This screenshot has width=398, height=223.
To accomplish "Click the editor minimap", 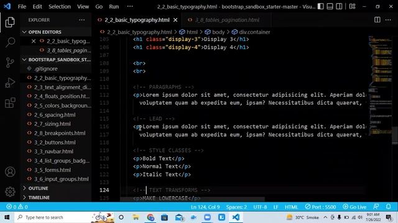I will [380, 86].
